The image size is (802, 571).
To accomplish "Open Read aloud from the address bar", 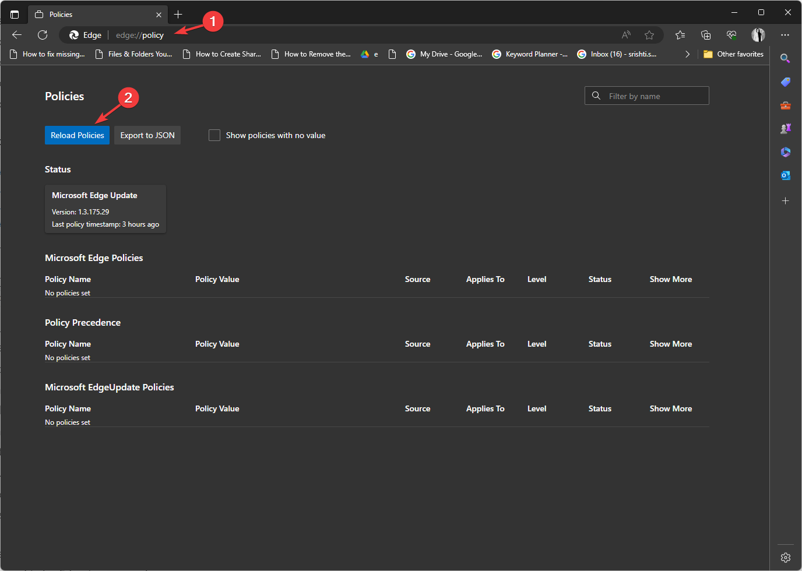I will coord(626,35).
